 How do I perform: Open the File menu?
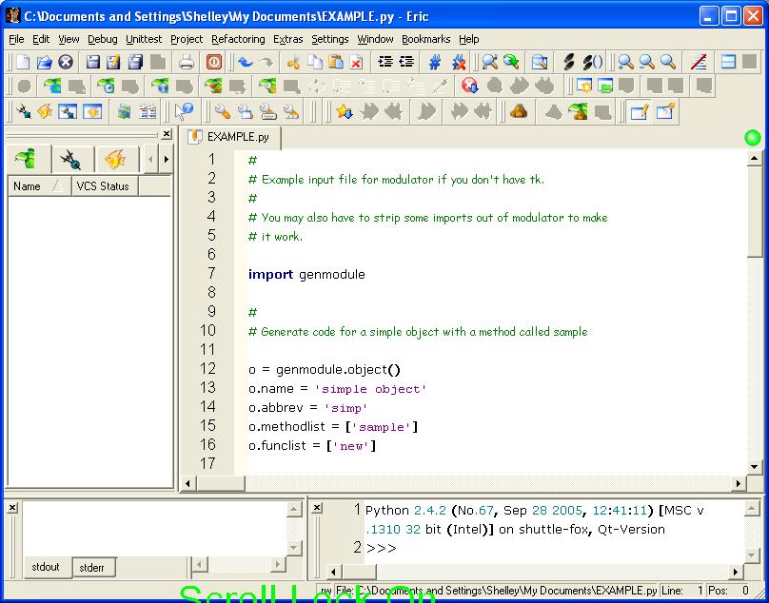(16, 39)
